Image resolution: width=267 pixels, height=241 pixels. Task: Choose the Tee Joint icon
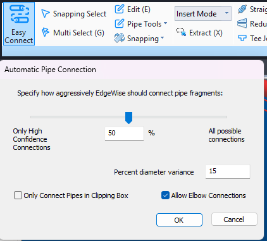(242, 38)
